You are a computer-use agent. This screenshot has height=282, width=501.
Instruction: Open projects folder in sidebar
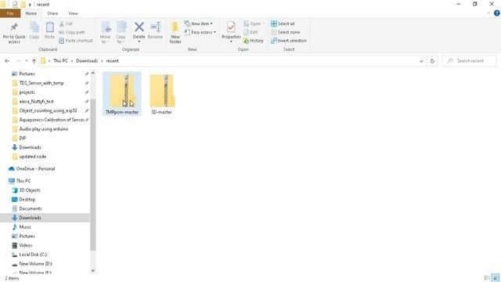[27, 92]
